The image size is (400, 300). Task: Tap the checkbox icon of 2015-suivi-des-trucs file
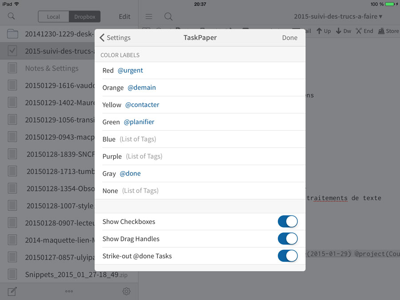pos(12,51)
